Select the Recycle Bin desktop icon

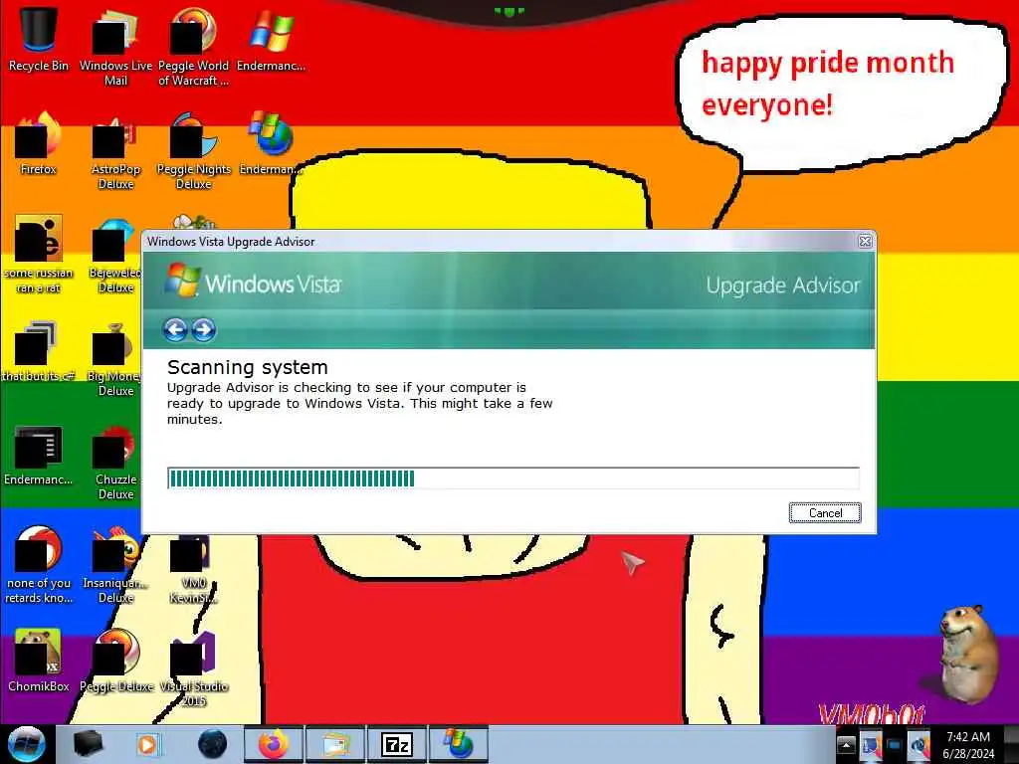(x=39, y=39)
